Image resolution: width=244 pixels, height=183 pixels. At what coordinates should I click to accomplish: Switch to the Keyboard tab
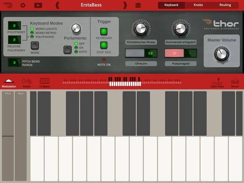[171, 5]
